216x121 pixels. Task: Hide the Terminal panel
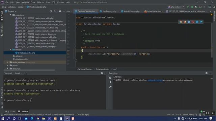pyautogui.click(x=106, y=73)
